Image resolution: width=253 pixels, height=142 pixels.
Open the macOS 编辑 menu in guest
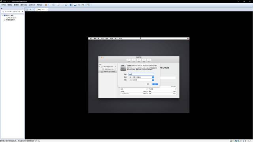tap(107, 39)
